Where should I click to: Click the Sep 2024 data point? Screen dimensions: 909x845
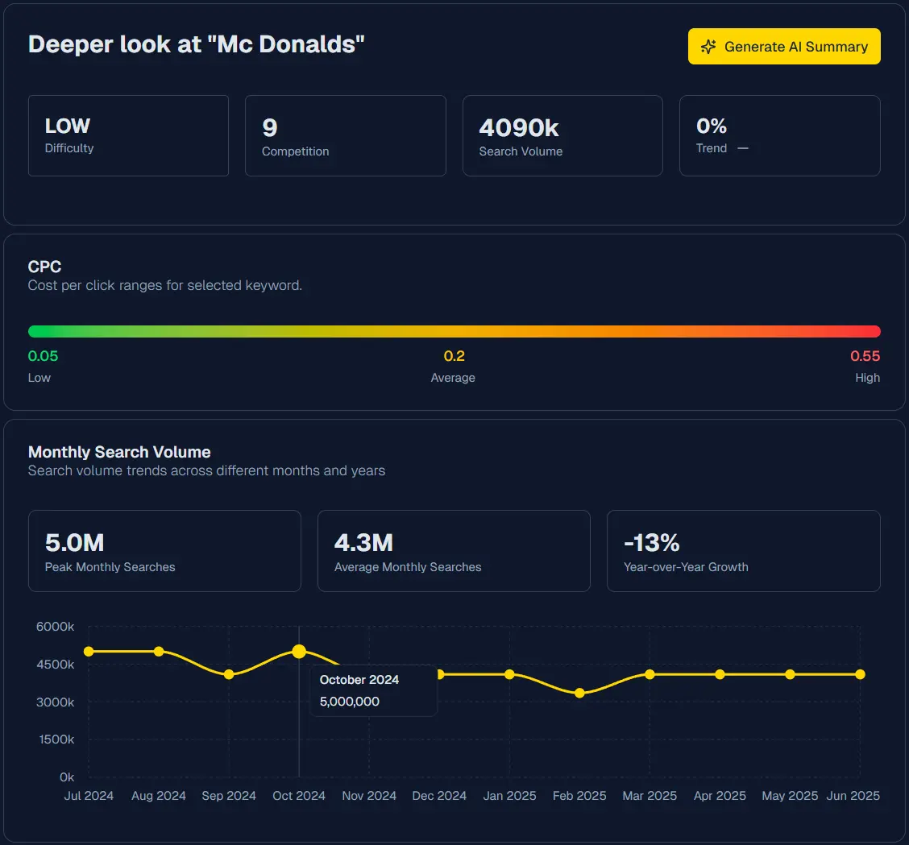(x=229, y=674)
